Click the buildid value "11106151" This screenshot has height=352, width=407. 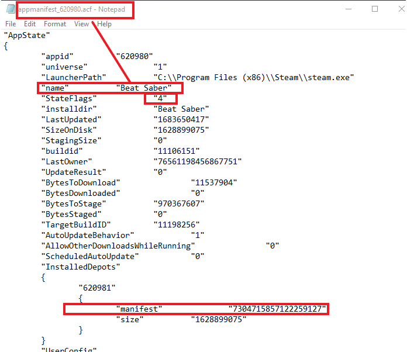click(x=177, y=151)
